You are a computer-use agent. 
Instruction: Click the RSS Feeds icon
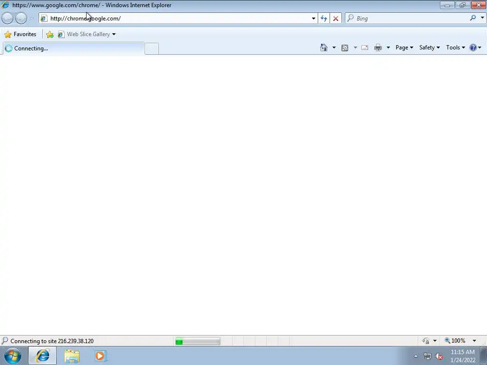click(x=345, y=48)
